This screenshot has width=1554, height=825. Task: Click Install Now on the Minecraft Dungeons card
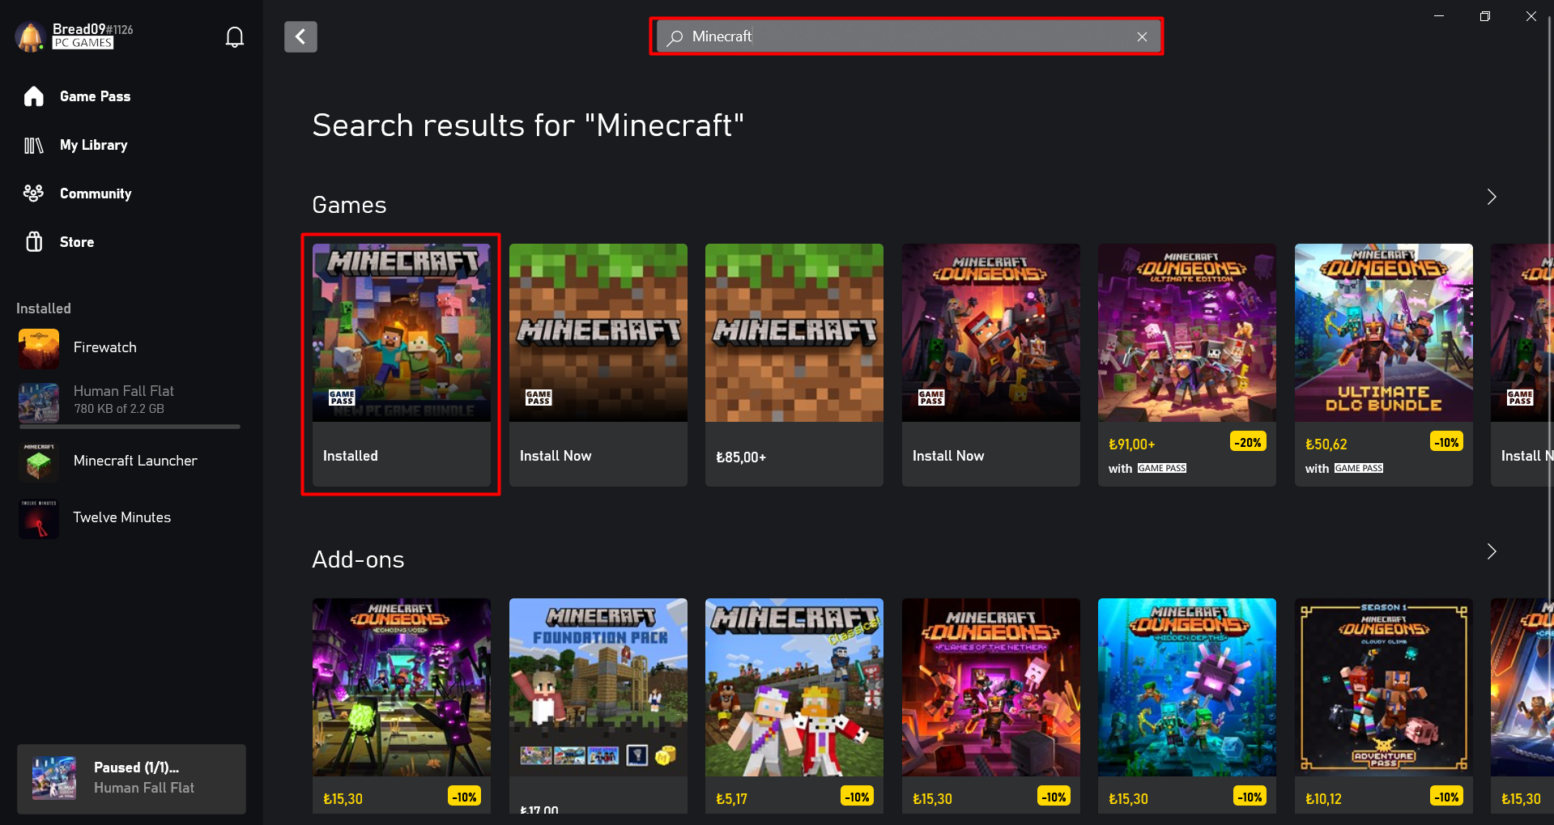tap(948, 456)
